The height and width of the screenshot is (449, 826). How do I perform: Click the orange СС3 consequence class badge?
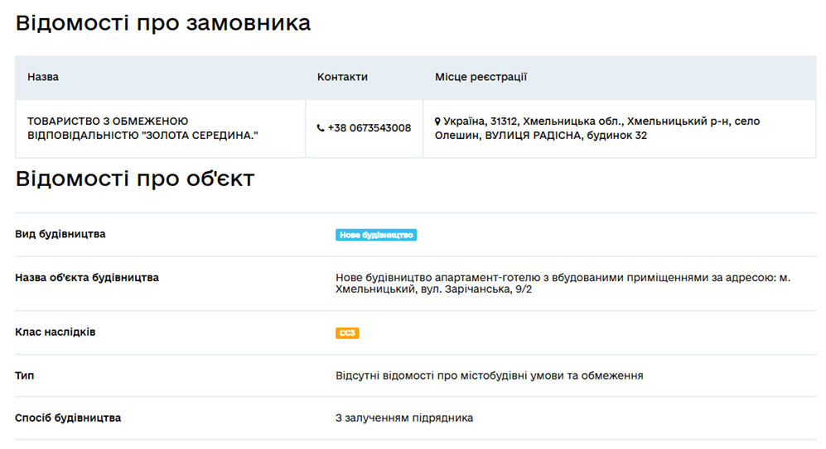347,333
